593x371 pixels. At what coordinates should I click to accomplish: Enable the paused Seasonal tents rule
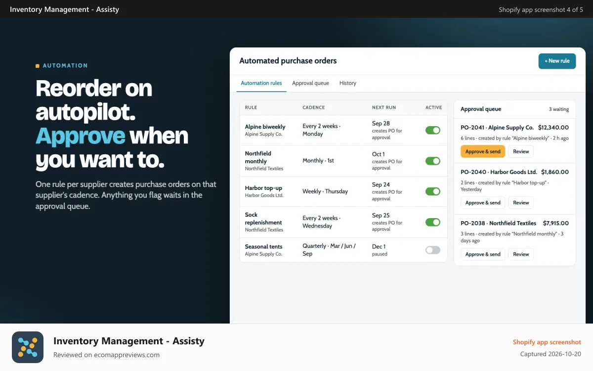(x=433, y=250)
